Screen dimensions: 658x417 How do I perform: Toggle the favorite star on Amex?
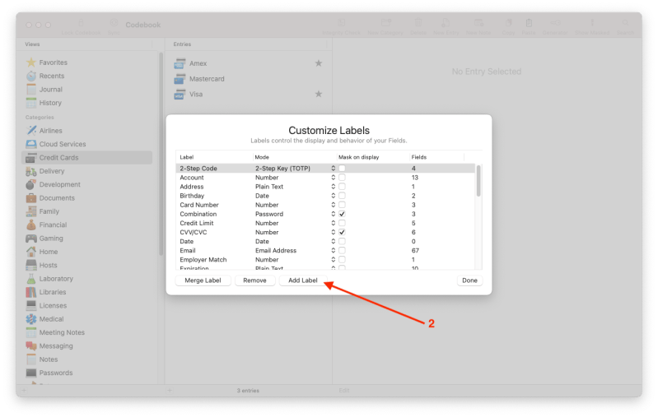319,63
